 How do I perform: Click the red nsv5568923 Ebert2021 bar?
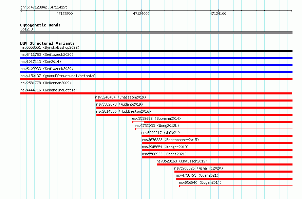click(217, 157)
